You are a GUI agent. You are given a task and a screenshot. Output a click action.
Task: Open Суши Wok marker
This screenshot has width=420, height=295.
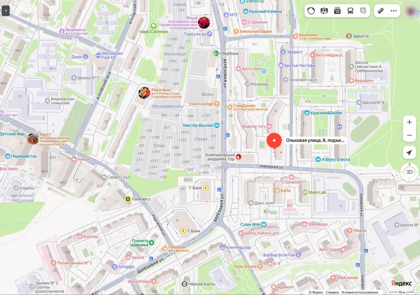264,224
